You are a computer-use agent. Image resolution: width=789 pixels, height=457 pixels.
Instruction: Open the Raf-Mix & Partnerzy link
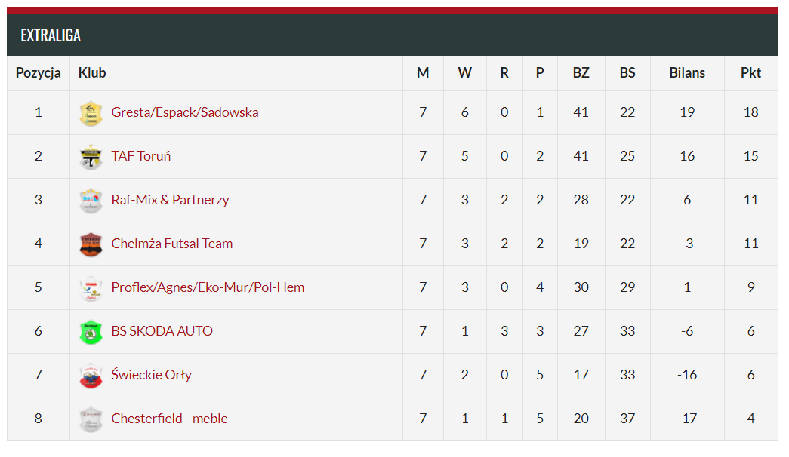[170, 200]
